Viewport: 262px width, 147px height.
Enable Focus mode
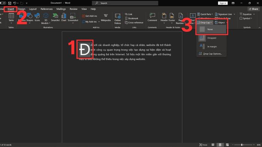point(203,145)
